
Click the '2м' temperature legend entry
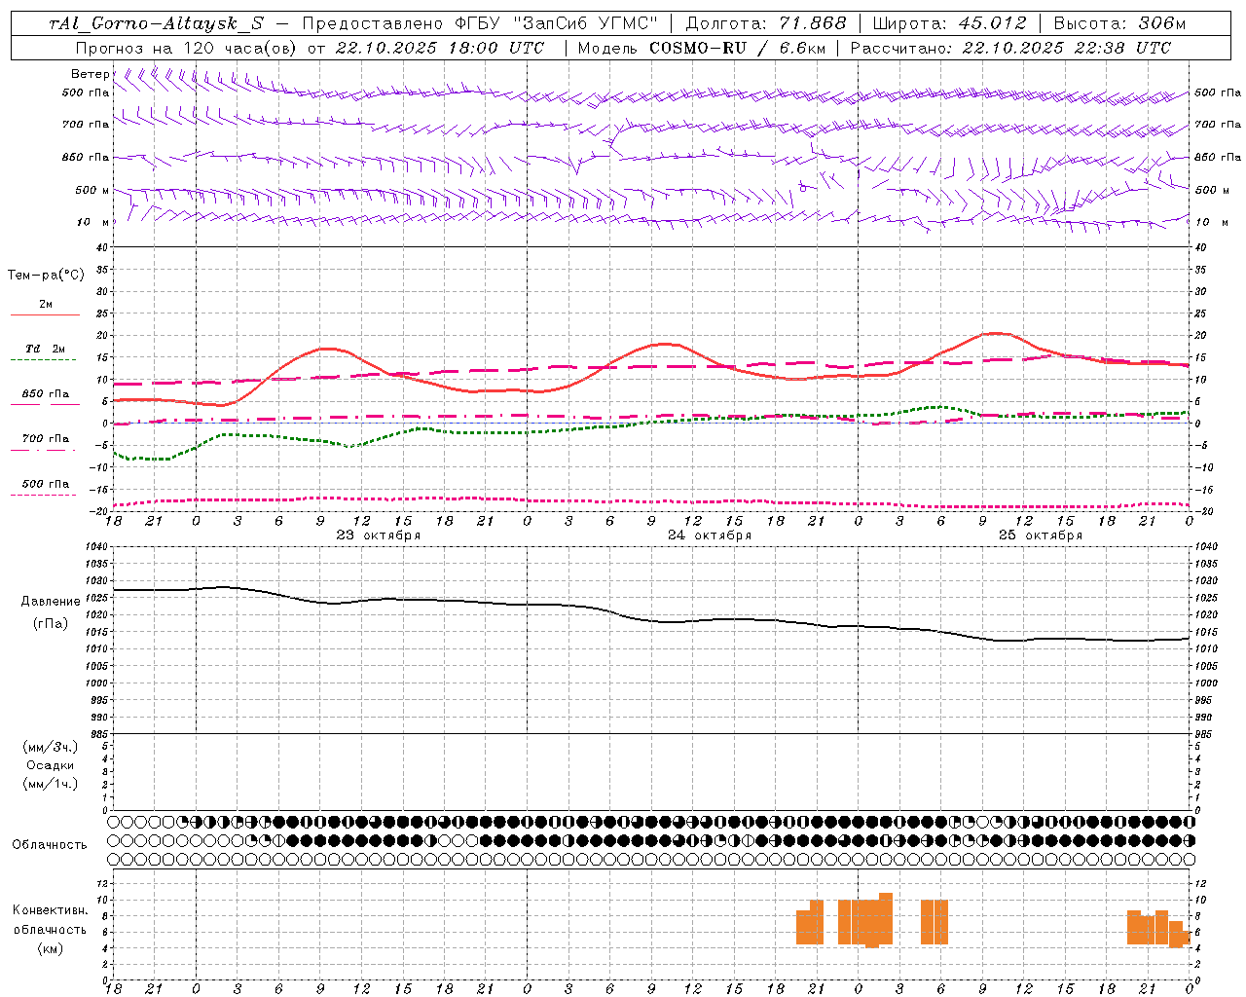pyautogui.click(x=46, y=304)
